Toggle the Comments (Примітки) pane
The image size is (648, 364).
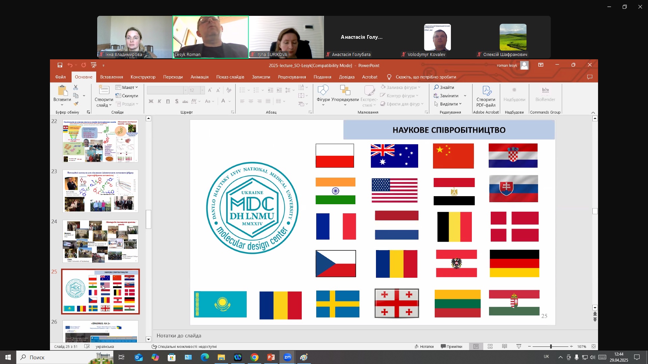[452, 346]
